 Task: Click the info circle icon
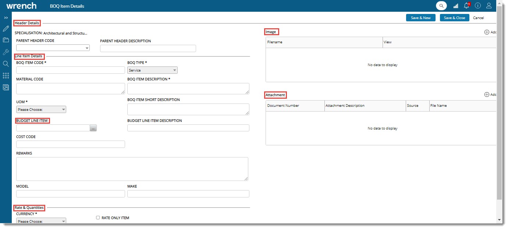click(x=478, y=6)
